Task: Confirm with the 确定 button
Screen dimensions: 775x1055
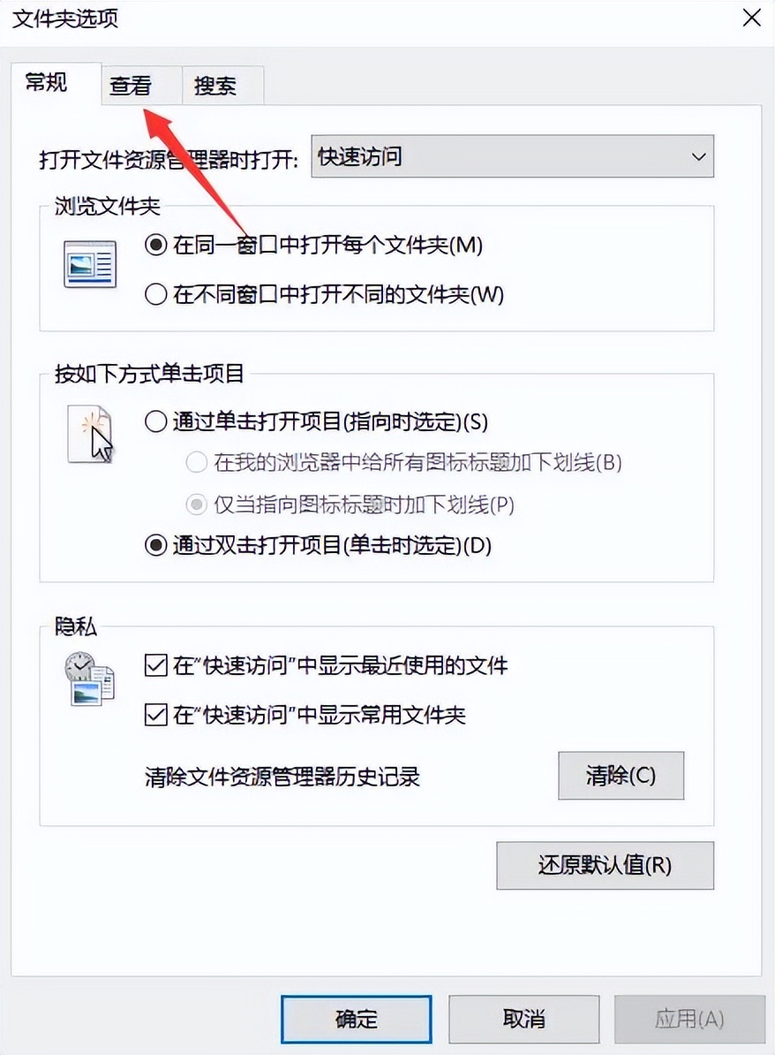Action: [357, 1019]
